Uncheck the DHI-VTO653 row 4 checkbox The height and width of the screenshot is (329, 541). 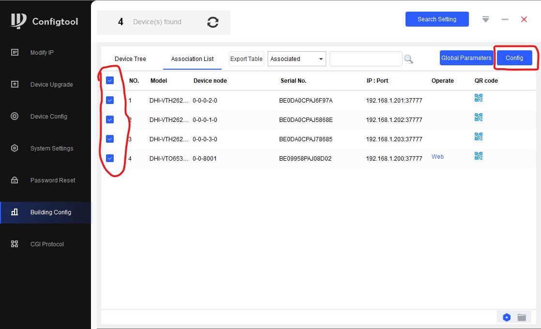pos(110,158)
